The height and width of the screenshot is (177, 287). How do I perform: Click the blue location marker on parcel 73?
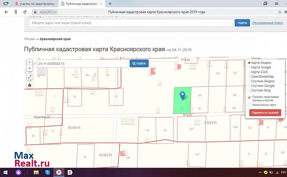183,95
